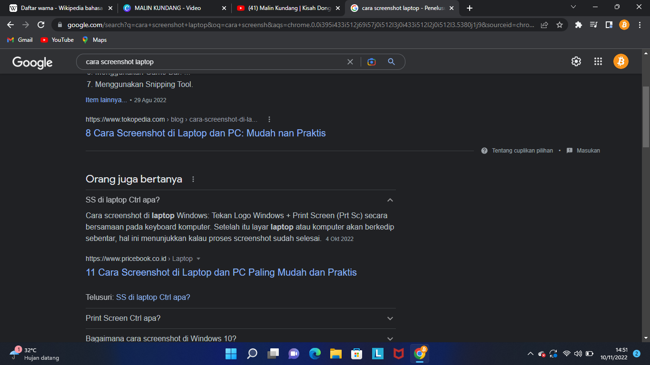The image size is (650, 365).
Task: Open Google quick settings gear
Action: (576, 61)
